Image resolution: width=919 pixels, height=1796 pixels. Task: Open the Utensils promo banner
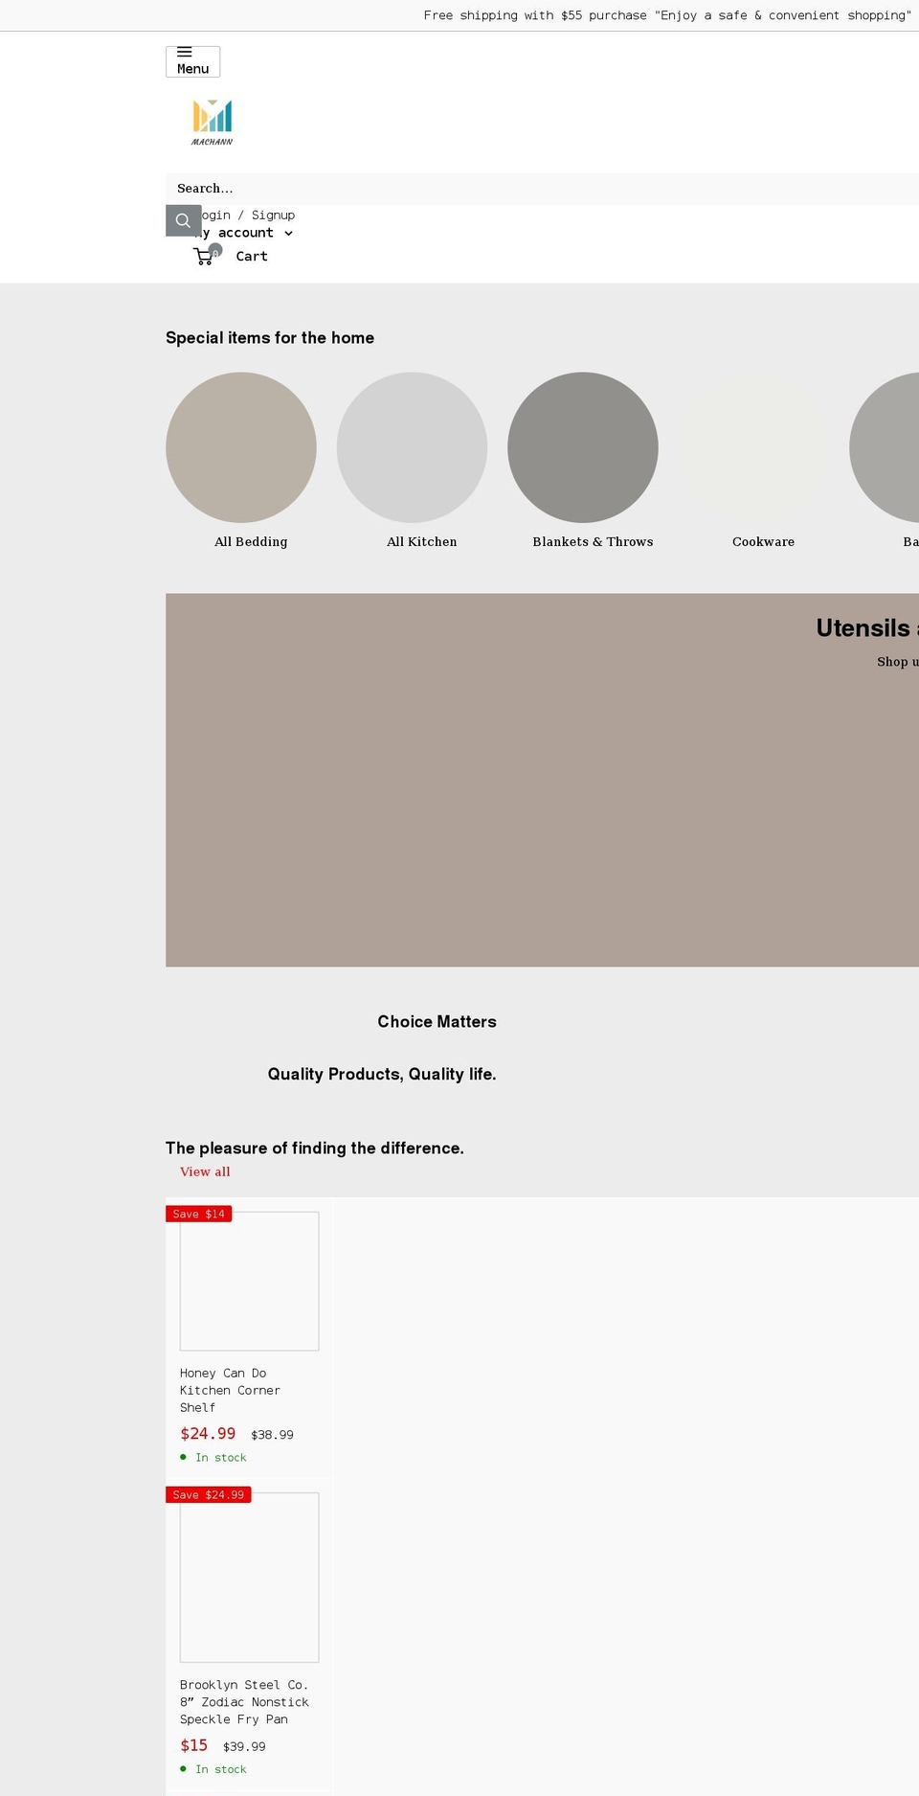click(542, 780)
